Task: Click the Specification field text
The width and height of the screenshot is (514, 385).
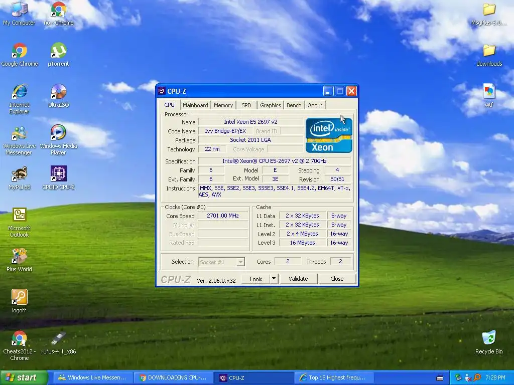Action: point(275,161)
